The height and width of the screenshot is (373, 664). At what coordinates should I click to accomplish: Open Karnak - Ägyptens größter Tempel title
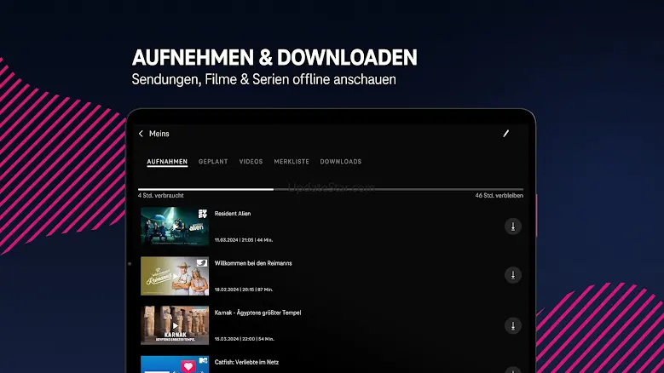[257, 313]
